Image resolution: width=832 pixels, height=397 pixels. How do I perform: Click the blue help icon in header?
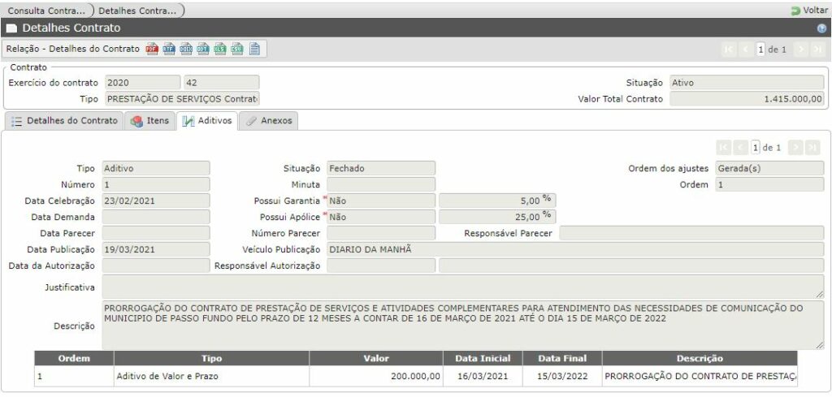[821, 28]
